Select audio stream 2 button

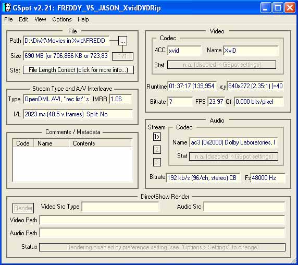[157, 150]
